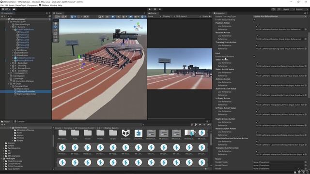Toggle UI Press Action Use Reference checkbox
The image size is (310, 174).
pyautogui.click(x=257, y=101)
